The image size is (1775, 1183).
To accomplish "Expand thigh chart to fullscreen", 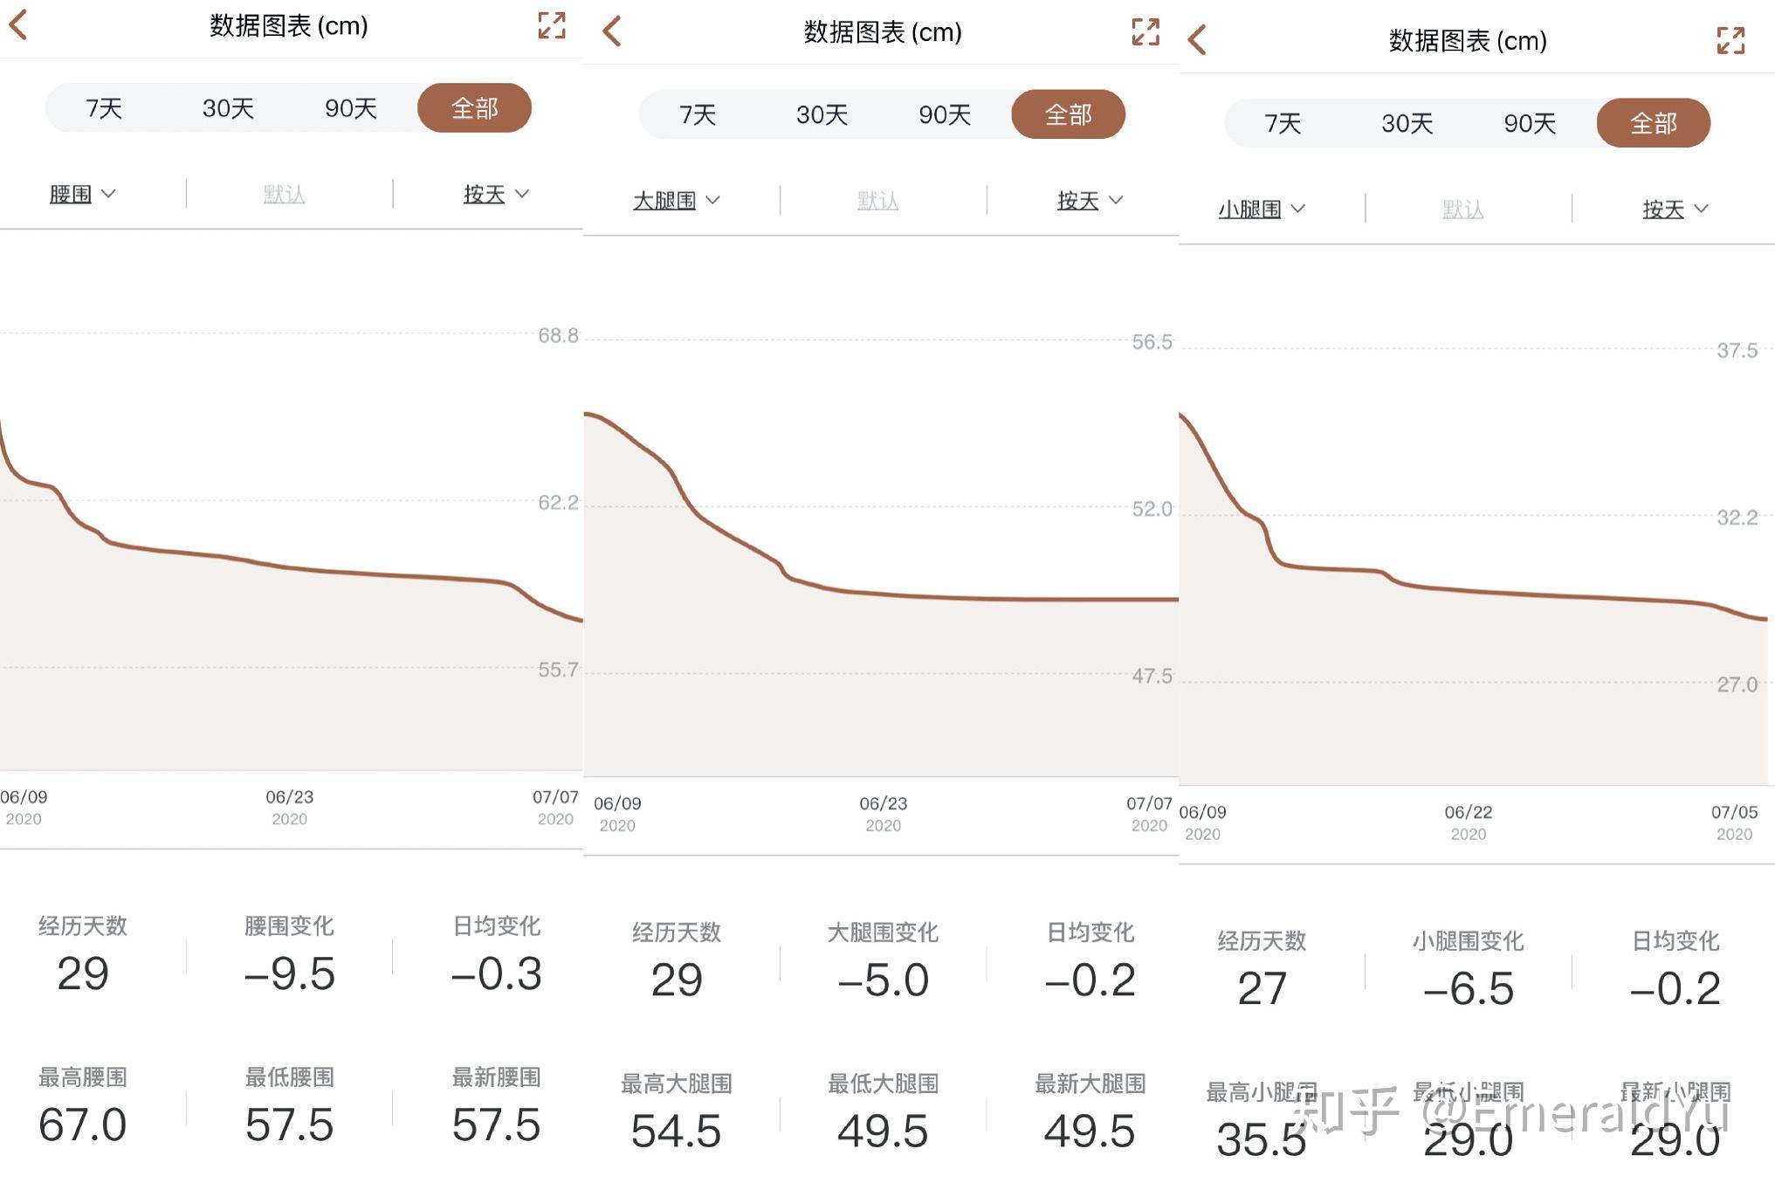I will (1145, 31).
